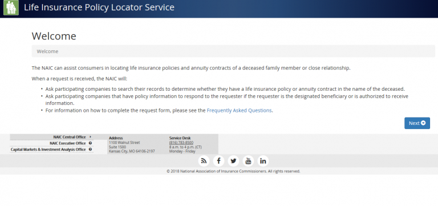Select Capital Markets & Investment Analysis Office tab

pos(52,150)
